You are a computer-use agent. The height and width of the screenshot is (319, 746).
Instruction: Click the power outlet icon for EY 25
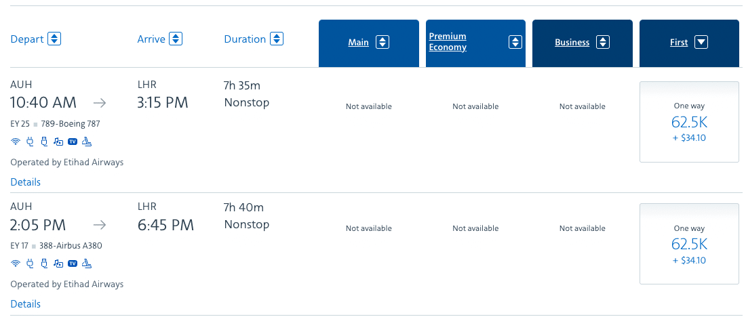pyautogui.click(x=30, y=142)
